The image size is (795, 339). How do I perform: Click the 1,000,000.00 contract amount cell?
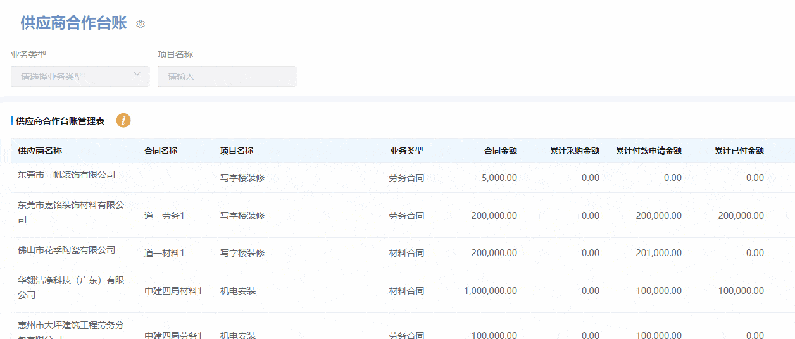click(490, 291)
